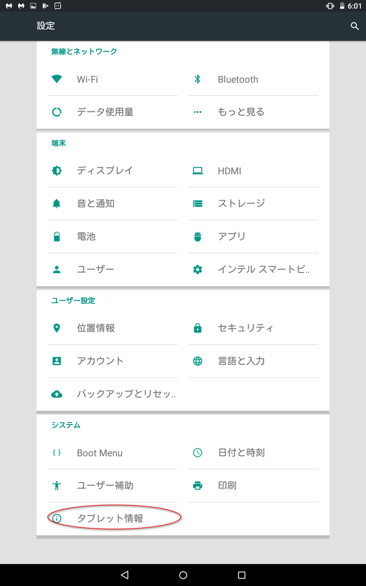This screenshot has width=366, height=586.
Task: Select 音と通知 menu item
Action: [96, 204]
